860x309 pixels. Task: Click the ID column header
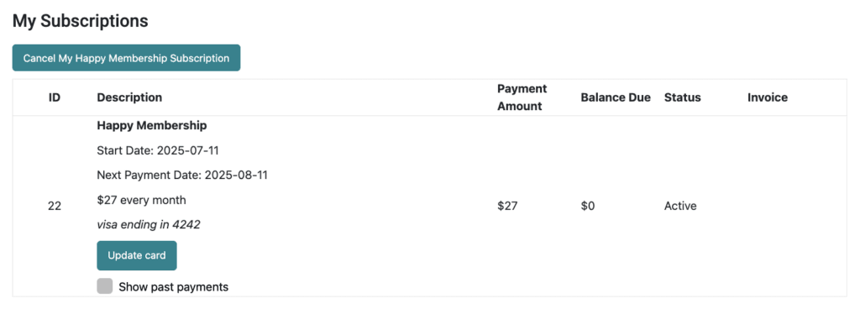click(55, 97)
